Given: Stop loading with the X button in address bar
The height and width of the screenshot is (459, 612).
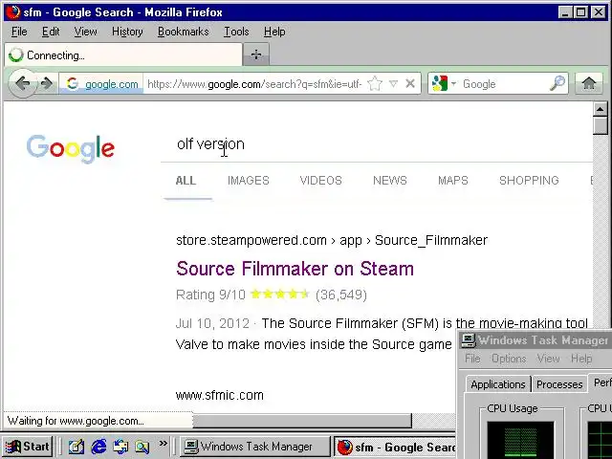Looking at the screenshot, I should 410,83.
